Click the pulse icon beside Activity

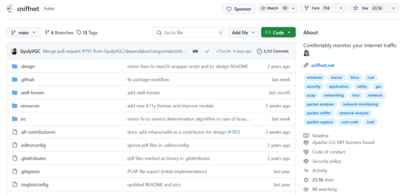pyautogui.click(x=306, y=171)
